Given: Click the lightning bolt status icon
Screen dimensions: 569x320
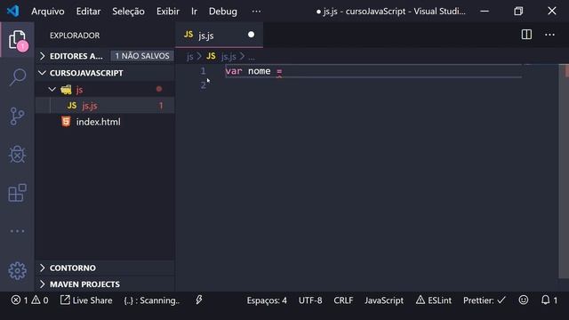Looking at the screenshot, I should coord(199,300).
